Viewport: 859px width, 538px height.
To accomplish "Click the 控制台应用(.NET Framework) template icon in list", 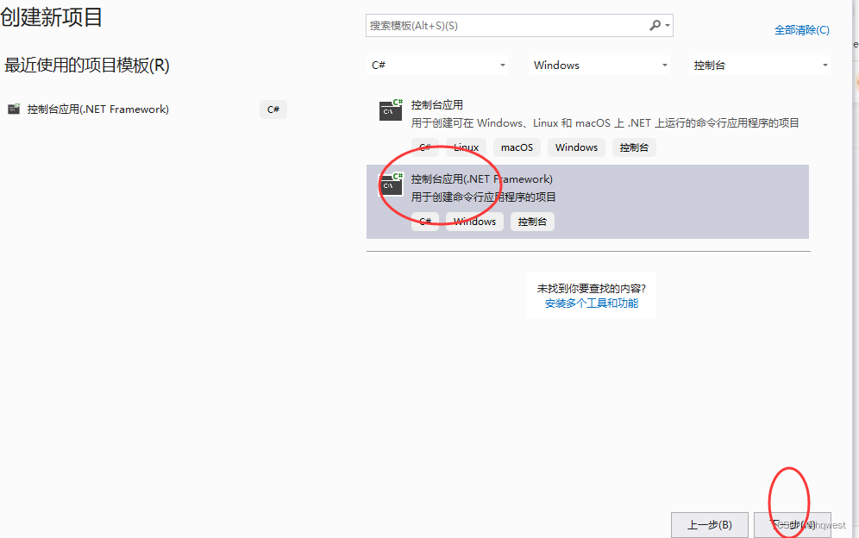I will pyautogui.click(x=392, y=185).
